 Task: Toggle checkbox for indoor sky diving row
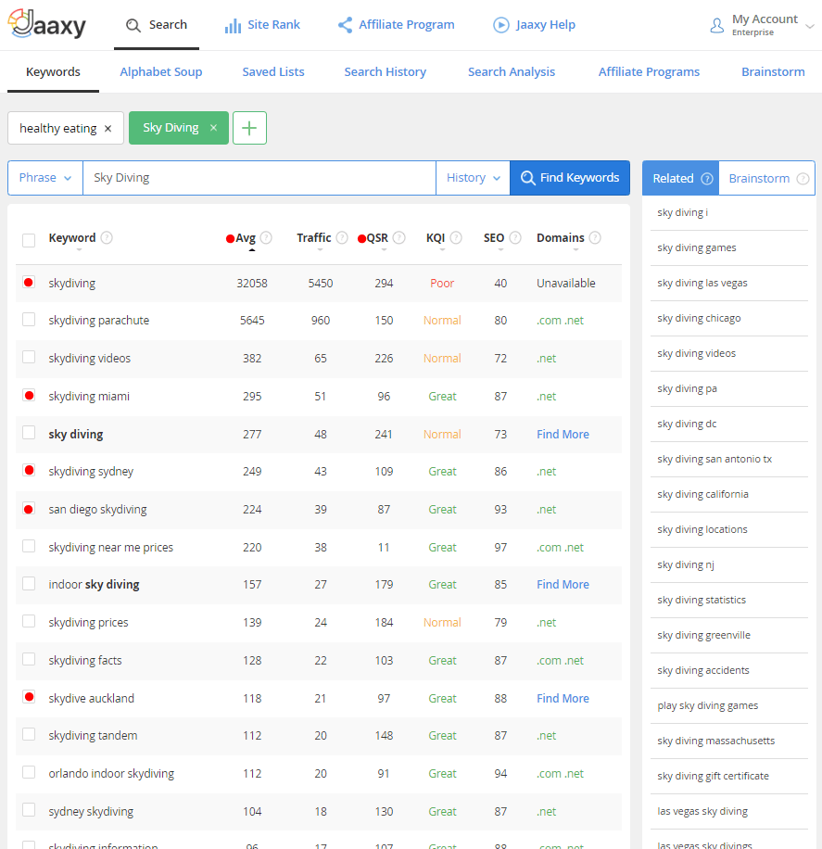coord(29,584)
